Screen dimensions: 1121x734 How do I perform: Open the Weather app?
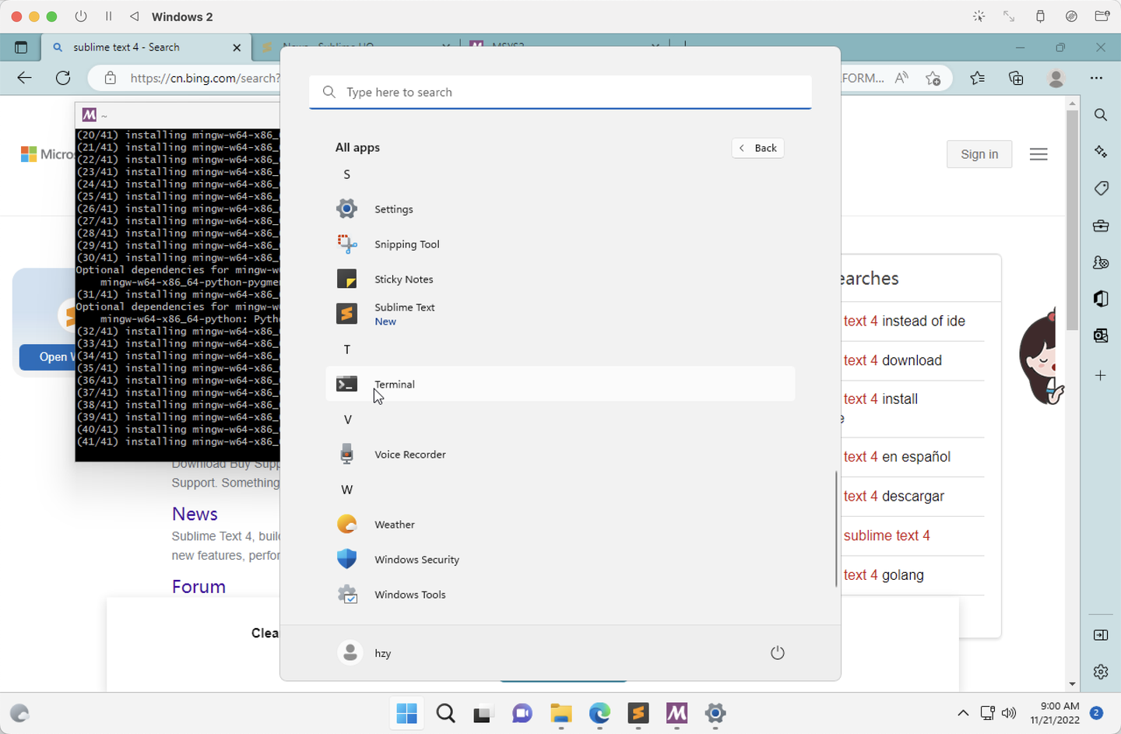point(395,524)
